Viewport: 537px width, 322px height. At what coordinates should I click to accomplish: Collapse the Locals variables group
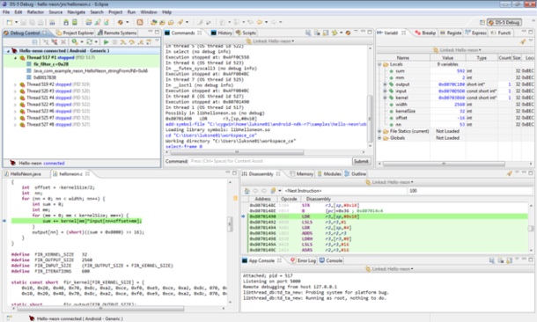pos(379,64)
